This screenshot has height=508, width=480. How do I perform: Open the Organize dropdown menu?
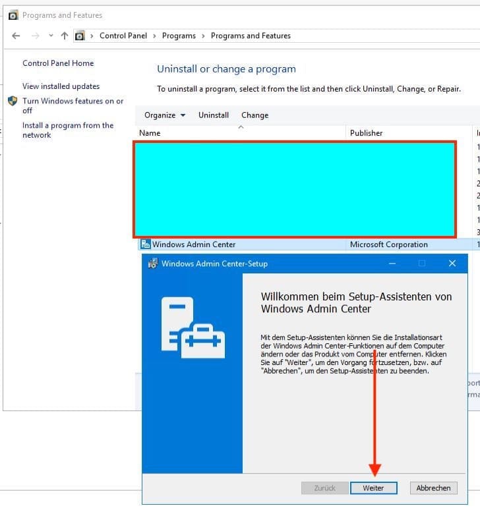tap(165, 115)
